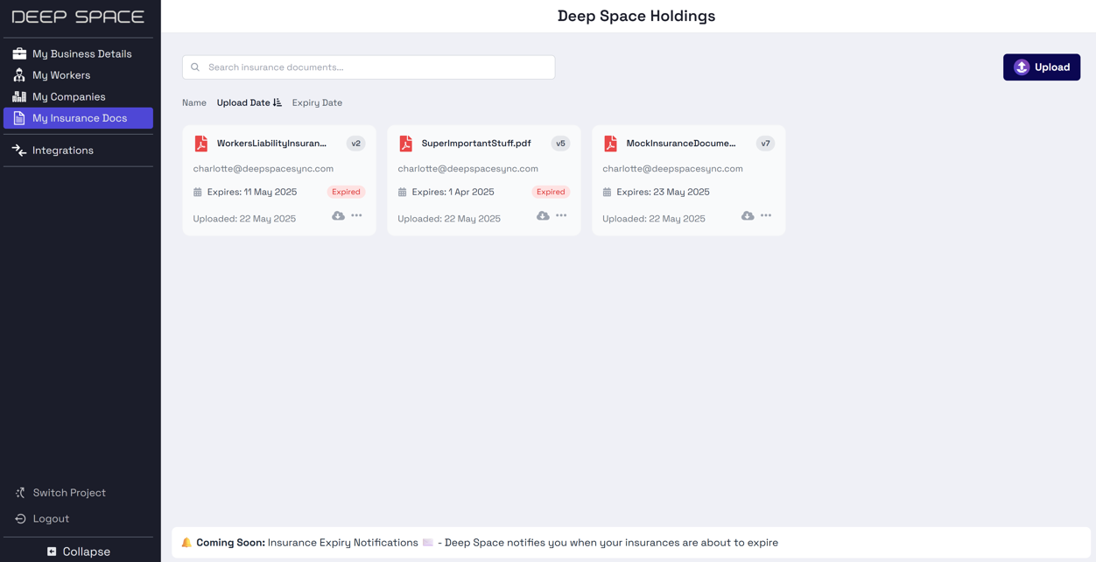
Task: Open SuperImportantStuff.pdf red PDF icon
Action: click(x=406, y=144)
